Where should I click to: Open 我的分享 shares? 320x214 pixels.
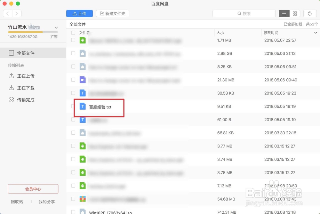click(47, 202)
